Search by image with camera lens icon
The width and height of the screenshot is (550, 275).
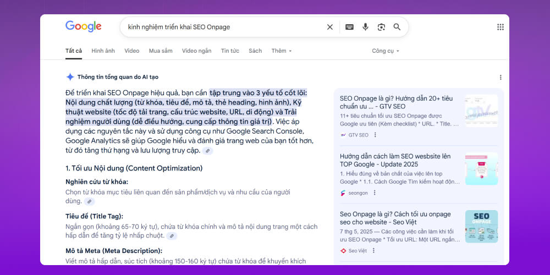click(x=381, y=27)
